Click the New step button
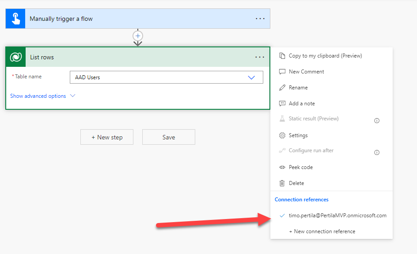417x254 pixels. [107, 137]
